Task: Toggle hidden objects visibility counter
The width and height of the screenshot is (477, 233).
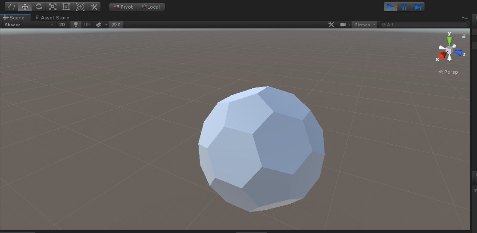Action: [x=116, y=25]
